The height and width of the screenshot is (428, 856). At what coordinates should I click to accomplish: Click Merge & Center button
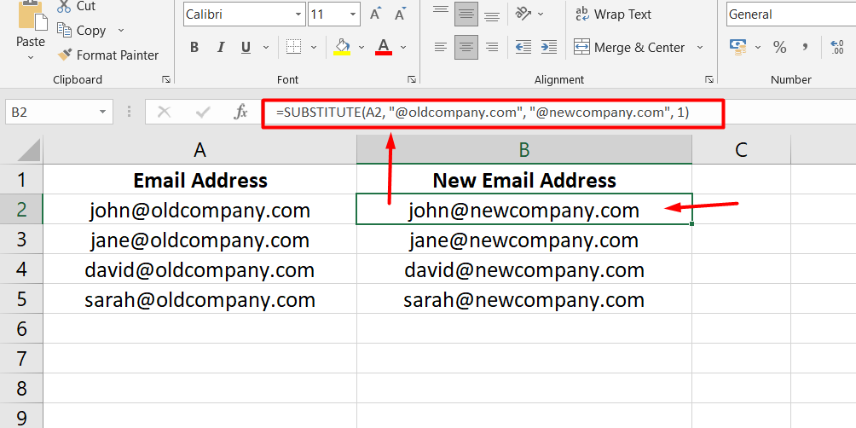coord(630,48)
